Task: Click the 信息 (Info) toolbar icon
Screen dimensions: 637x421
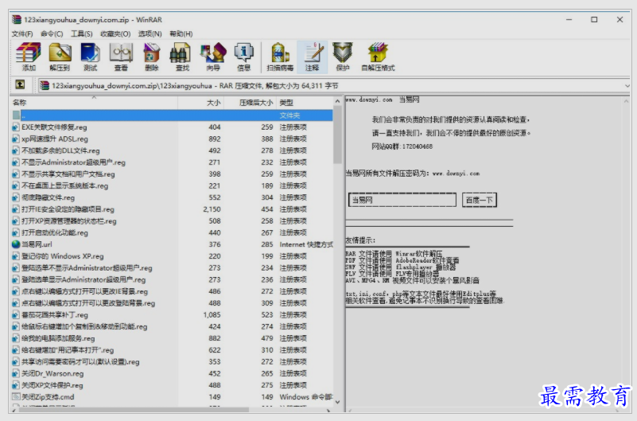Action: 244,57
